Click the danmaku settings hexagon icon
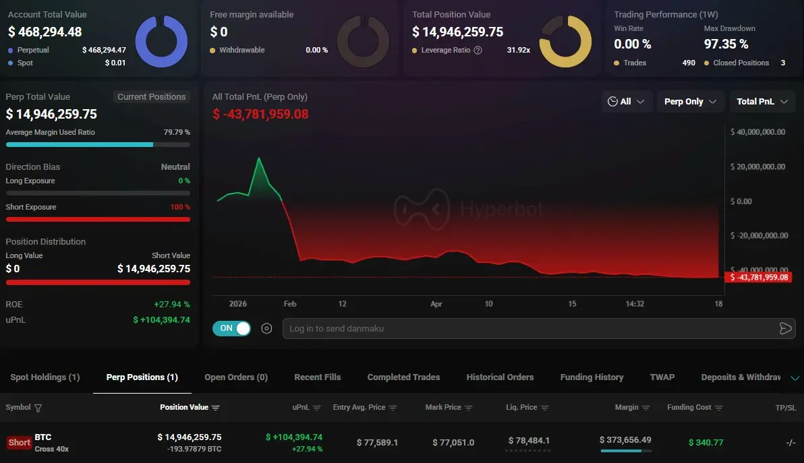This screenshot has height=463, width=804. (266, 328)
